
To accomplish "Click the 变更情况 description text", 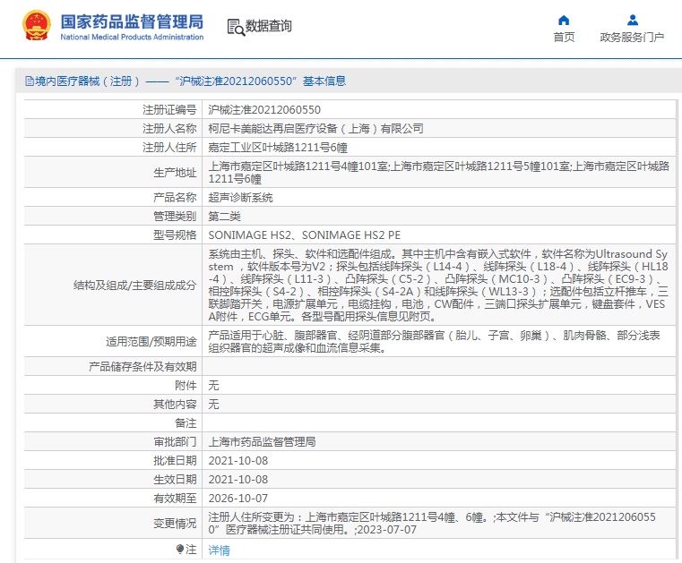I will [432, 524].
